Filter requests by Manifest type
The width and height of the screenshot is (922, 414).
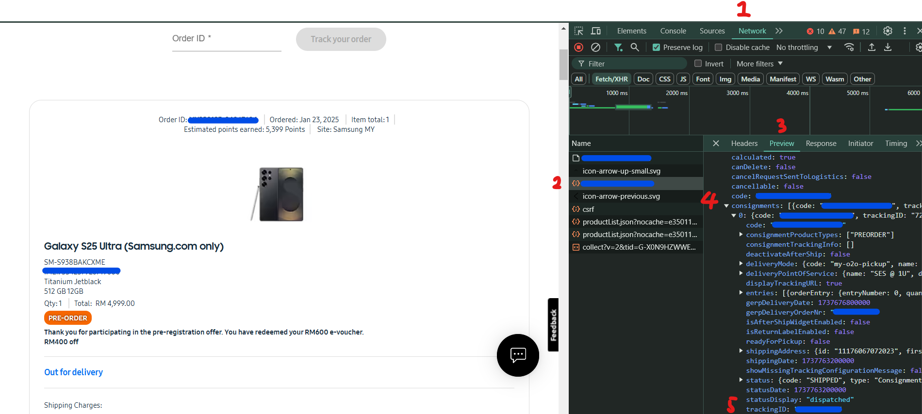pos(783,79)
